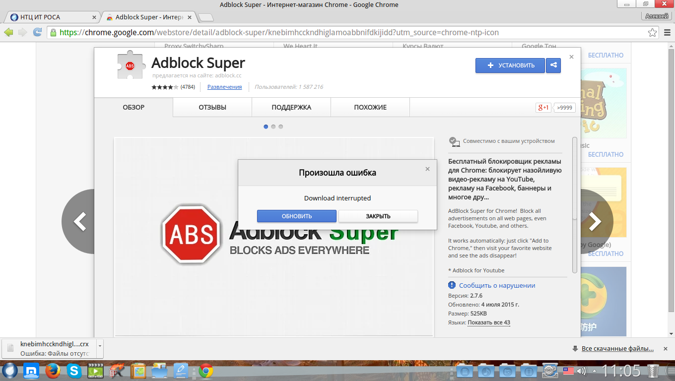Close the Adblock Super detail overlay
Viewport: 675px width, 381px height.
571,57
